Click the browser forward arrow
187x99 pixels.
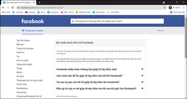tap(8, 8)
